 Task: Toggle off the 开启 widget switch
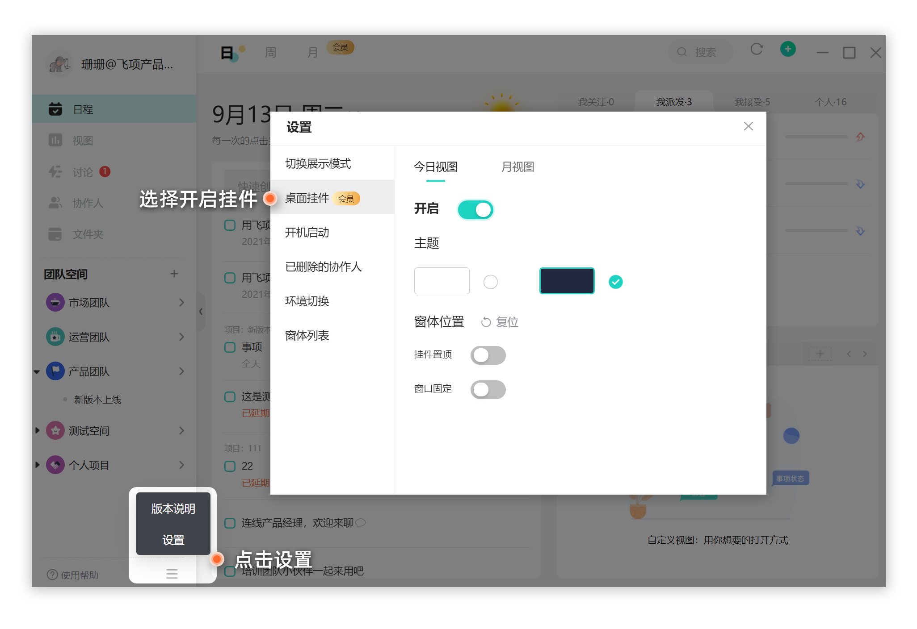[x=475, y=210]
